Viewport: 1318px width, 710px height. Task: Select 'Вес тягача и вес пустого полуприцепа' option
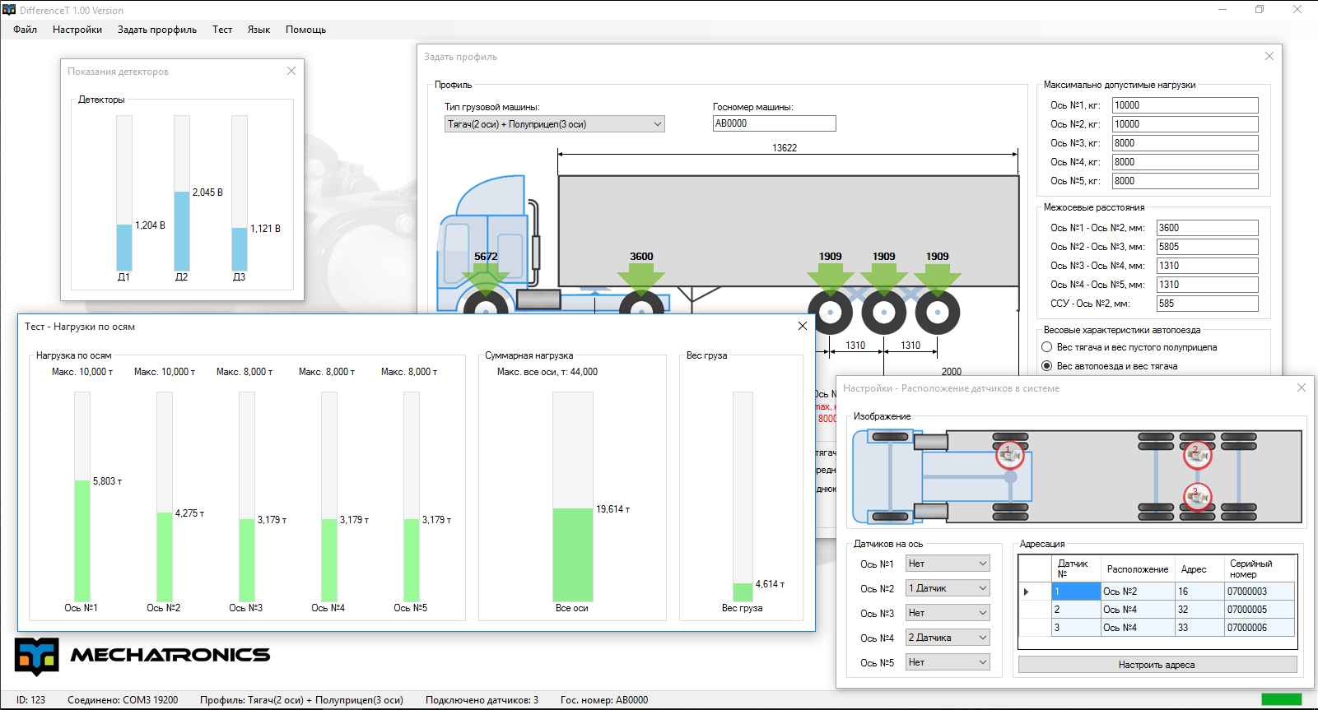click(1047, 347)
